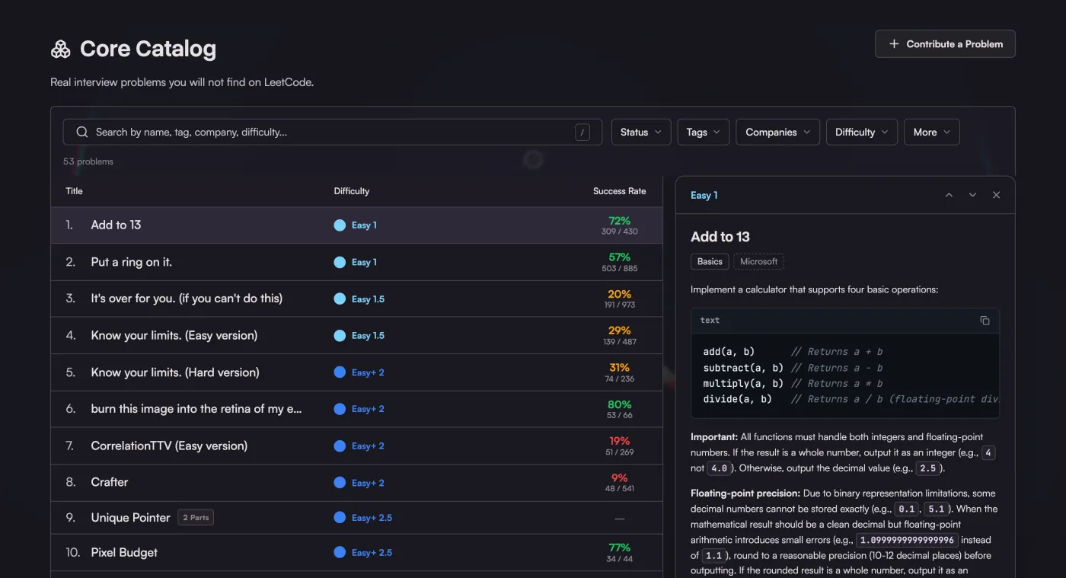Go to previous problem with up chevron
This screenshot has width=1066, height=578.
[x=949, y=195]
